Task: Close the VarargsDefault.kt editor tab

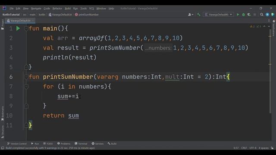Action: [33, 21]
